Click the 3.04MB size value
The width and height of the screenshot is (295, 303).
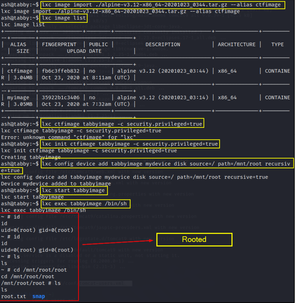tap(23, 78)
